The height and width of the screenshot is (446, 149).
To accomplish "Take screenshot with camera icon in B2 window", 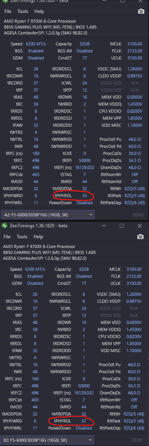I will 140,237.
